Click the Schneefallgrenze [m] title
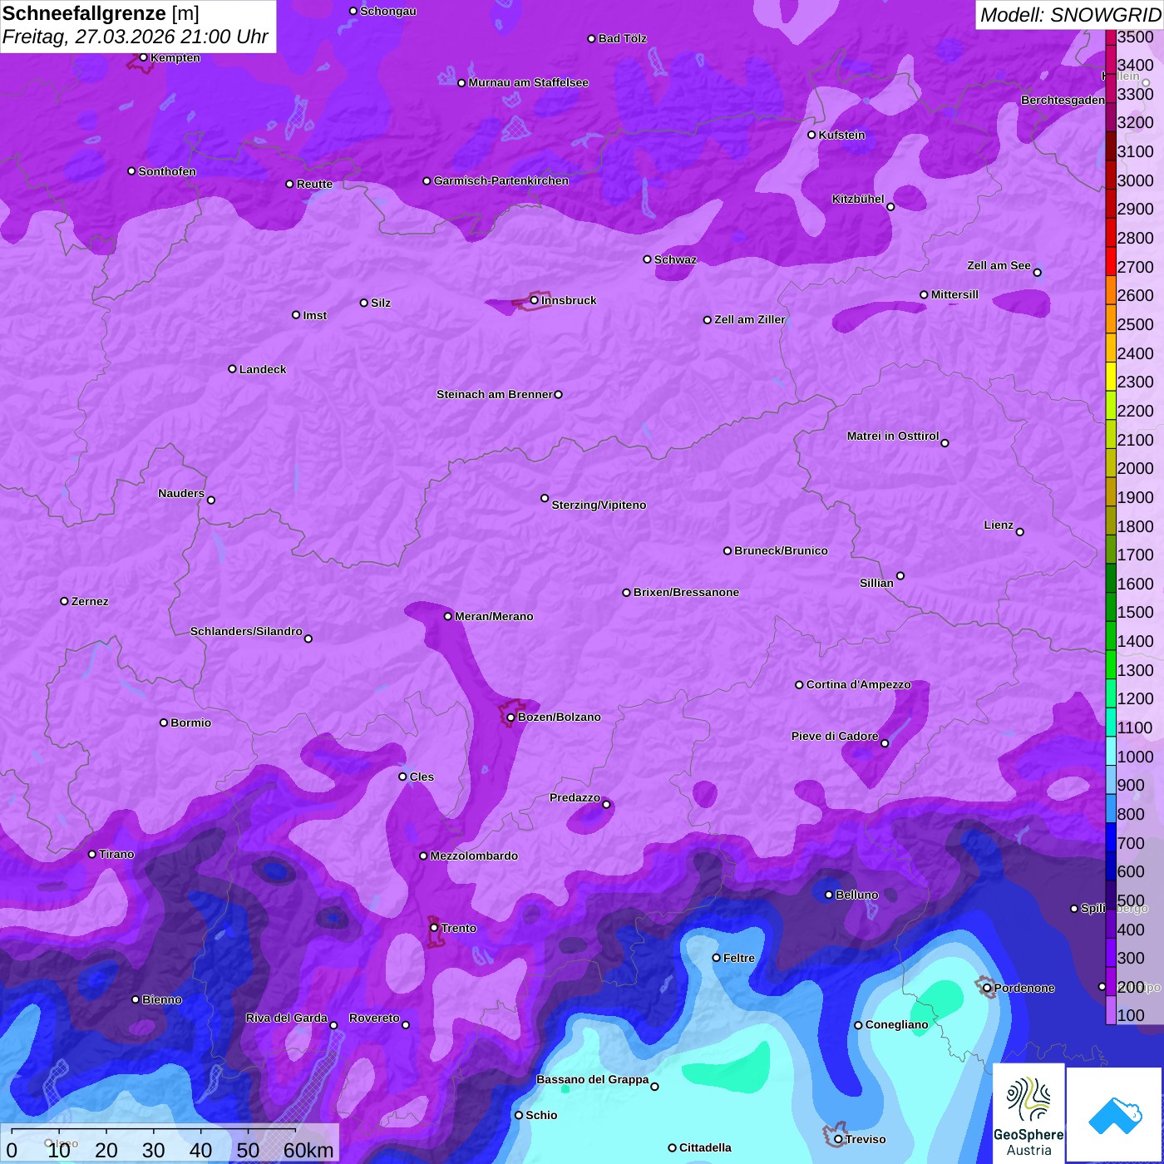The width and height of the screenshot is (1164, 1164). click(101, 14)
